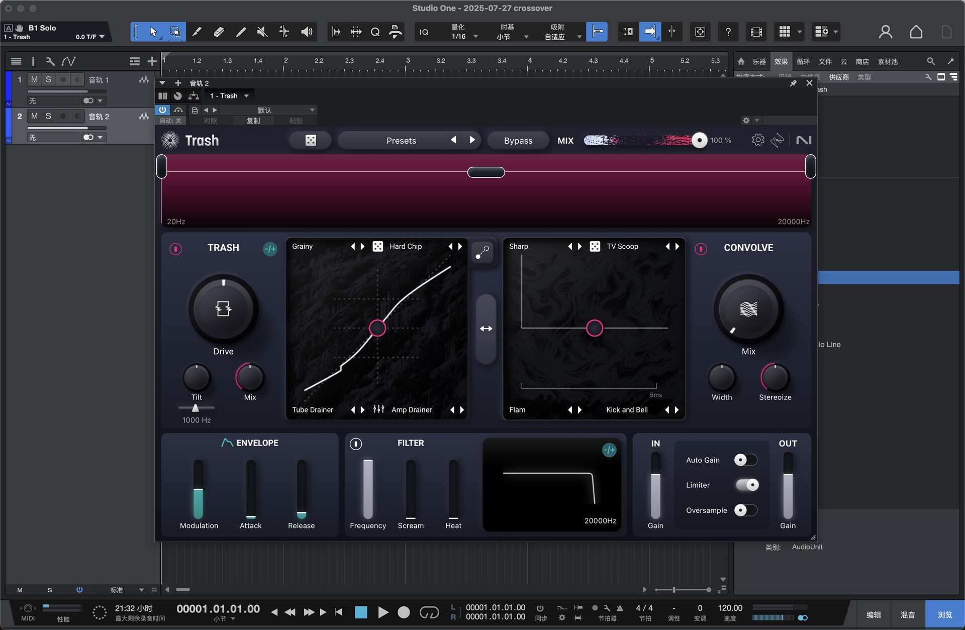Image resolution: width=965 pixels, height=630 pixels.
Task: Click the 复制 copy button
Action: tap(253, 121)
